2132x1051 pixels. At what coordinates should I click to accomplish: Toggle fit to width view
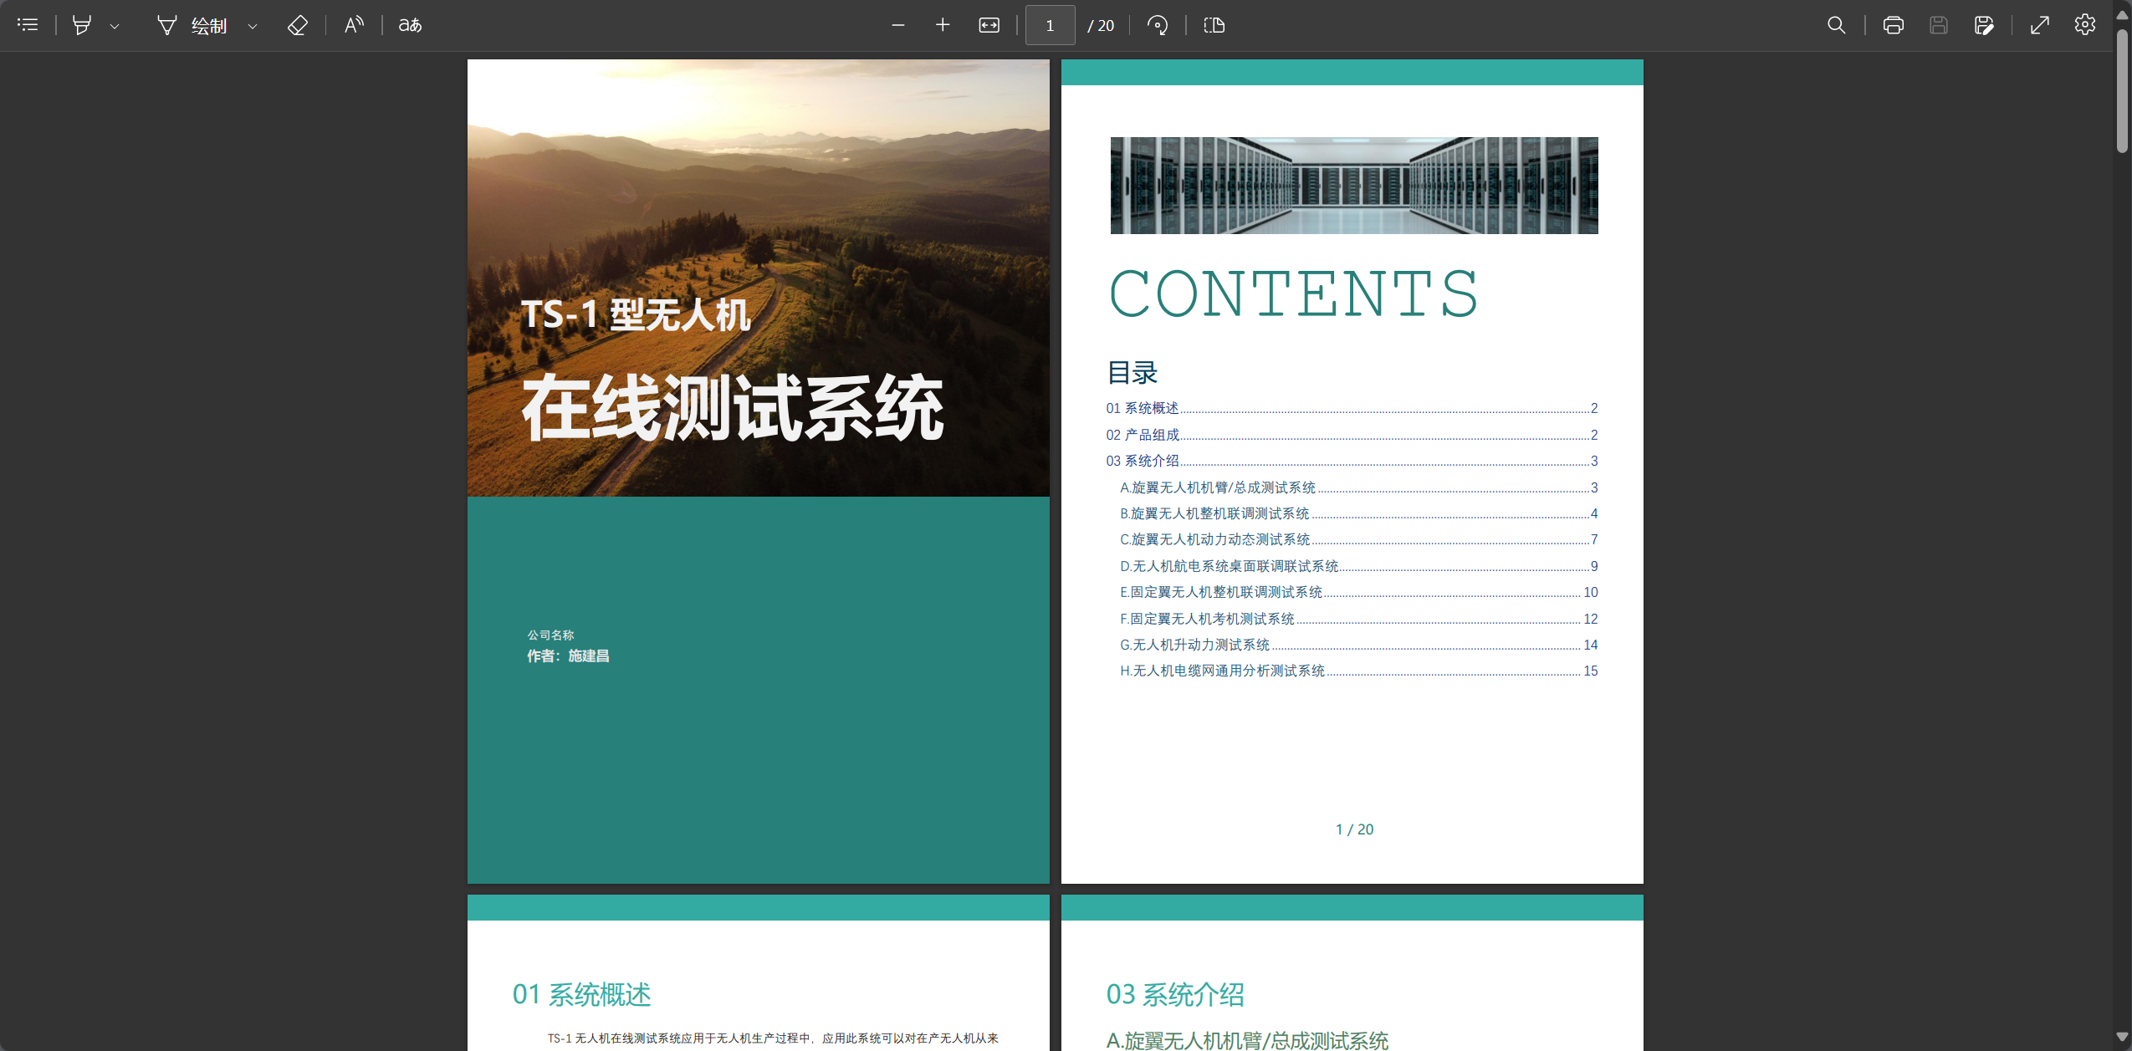tap(989, 25)
